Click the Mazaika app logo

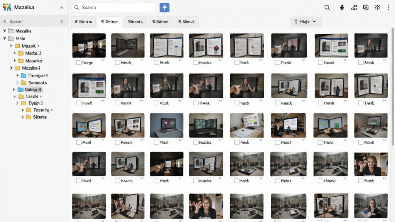(x=7, y=7)
